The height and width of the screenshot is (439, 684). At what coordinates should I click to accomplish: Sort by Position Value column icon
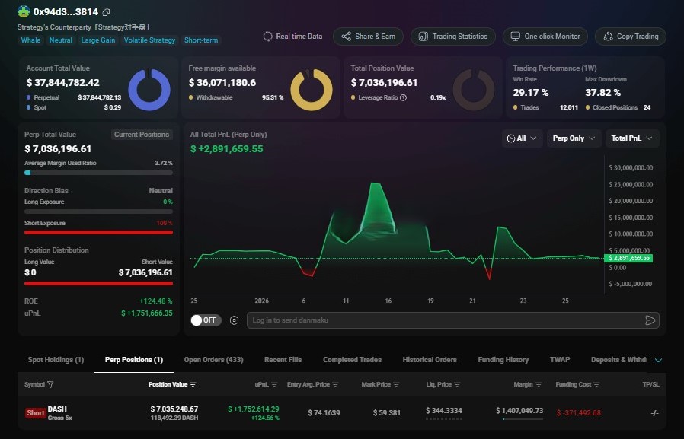click(x=193, y=385)
